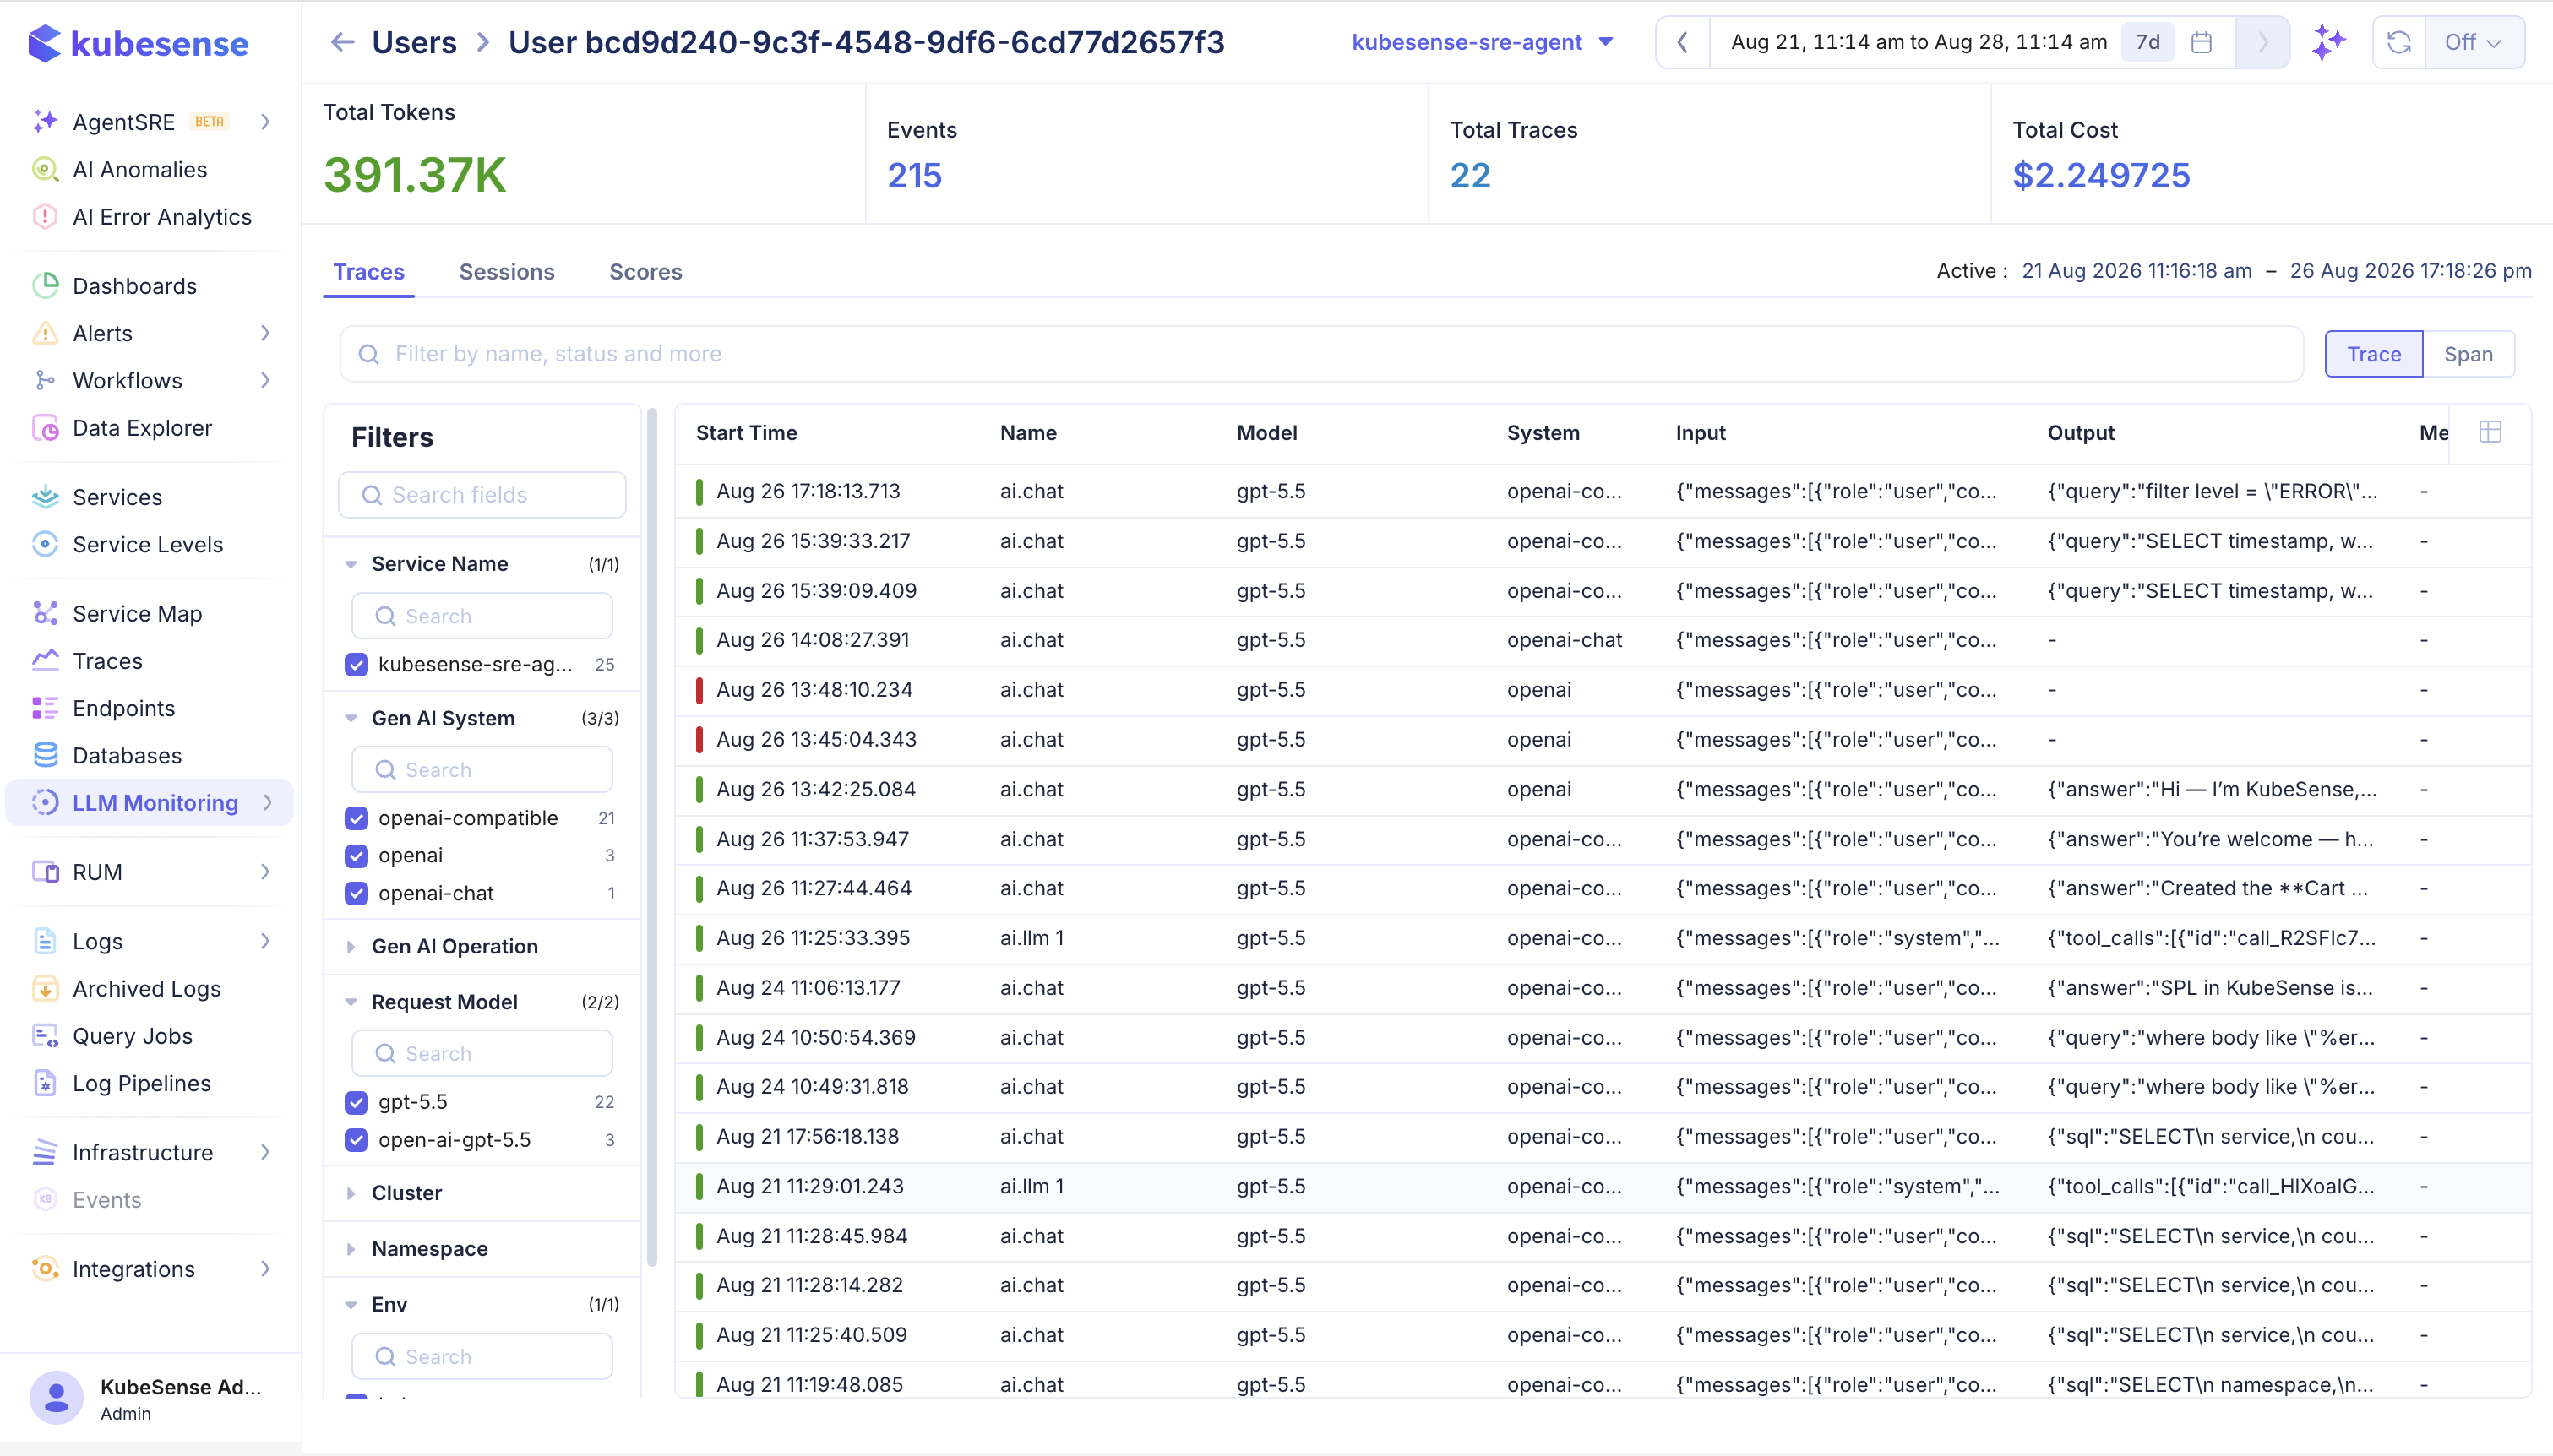Open kubesense-sre-agent project dropdown
This screenshot has height=1456, width=2553.
1482,42
